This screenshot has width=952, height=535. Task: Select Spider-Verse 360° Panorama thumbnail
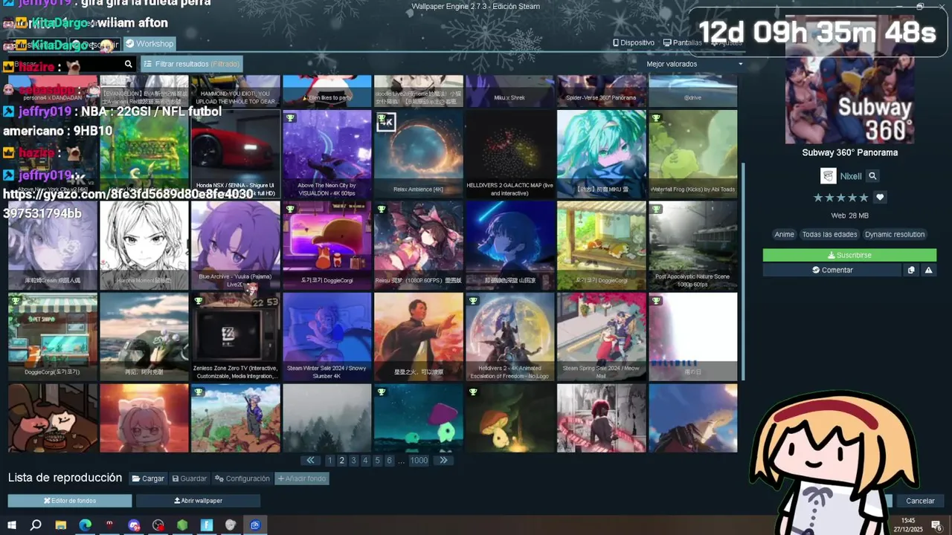[602, 91]
